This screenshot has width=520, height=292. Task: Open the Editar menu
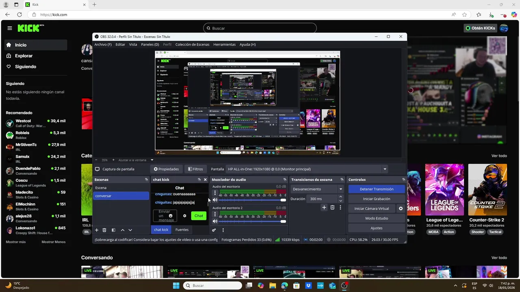point(120,45)
